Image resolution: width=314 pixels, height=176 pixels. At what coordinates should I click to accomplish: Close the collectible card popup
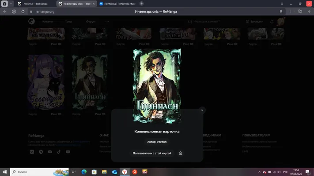click(202, 110)
